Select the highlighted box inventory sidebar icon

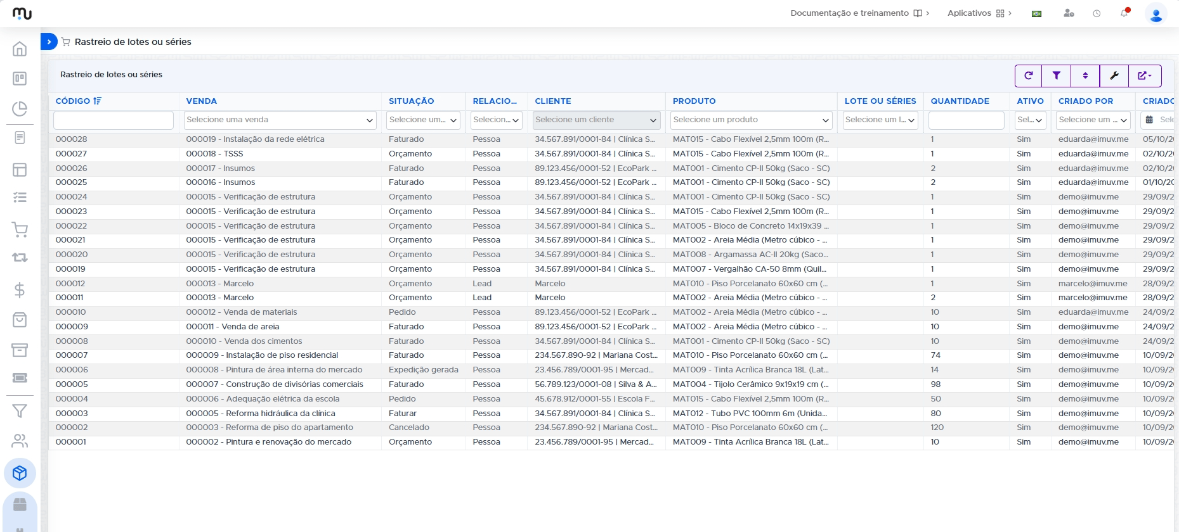20,473
